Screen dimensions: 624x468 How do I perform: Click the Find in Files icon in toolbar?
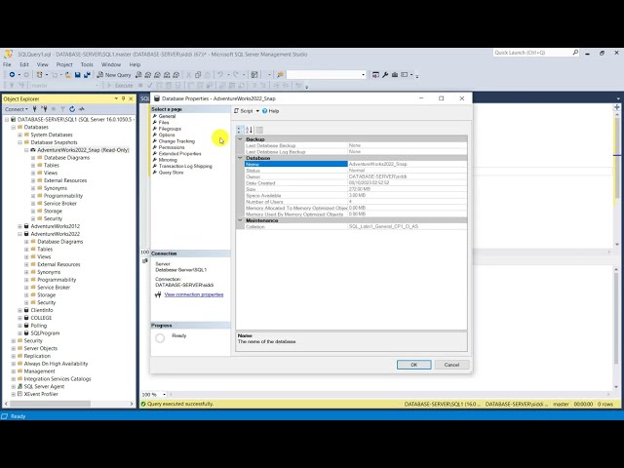pyautogui.click(x=281, y=75)
